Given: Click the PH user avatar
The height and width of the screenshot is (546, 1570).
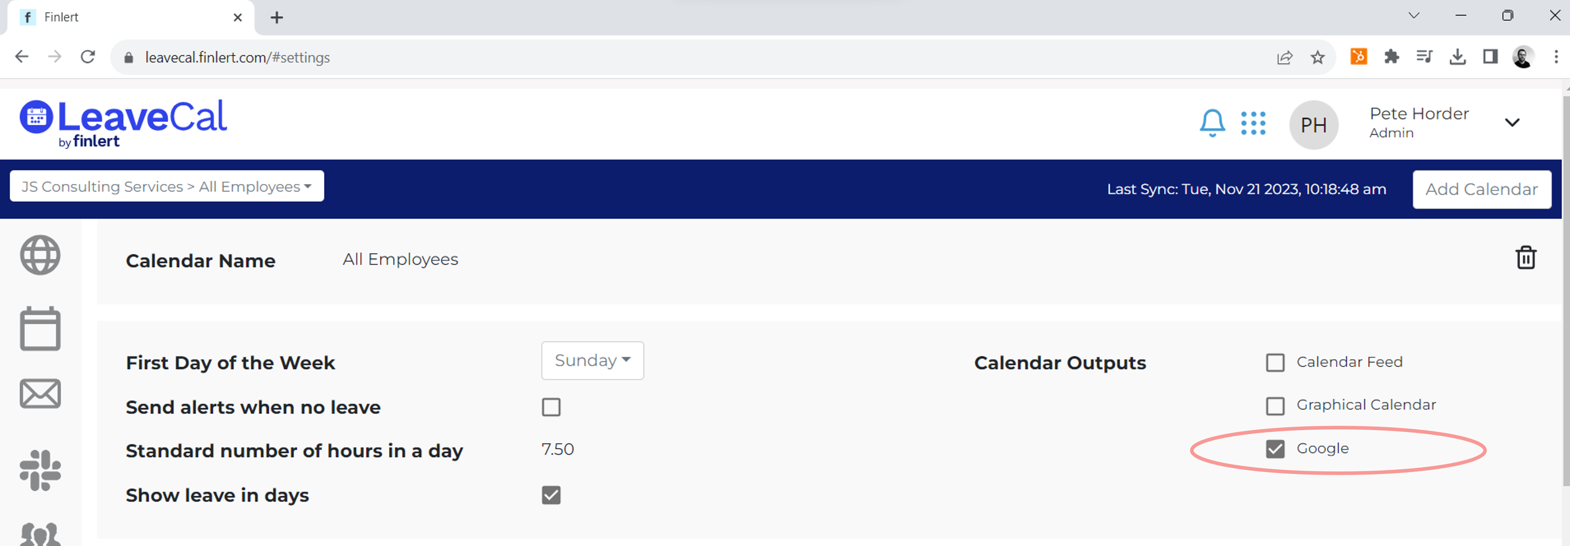Looking at the screenshot, I should (1313, 125).
